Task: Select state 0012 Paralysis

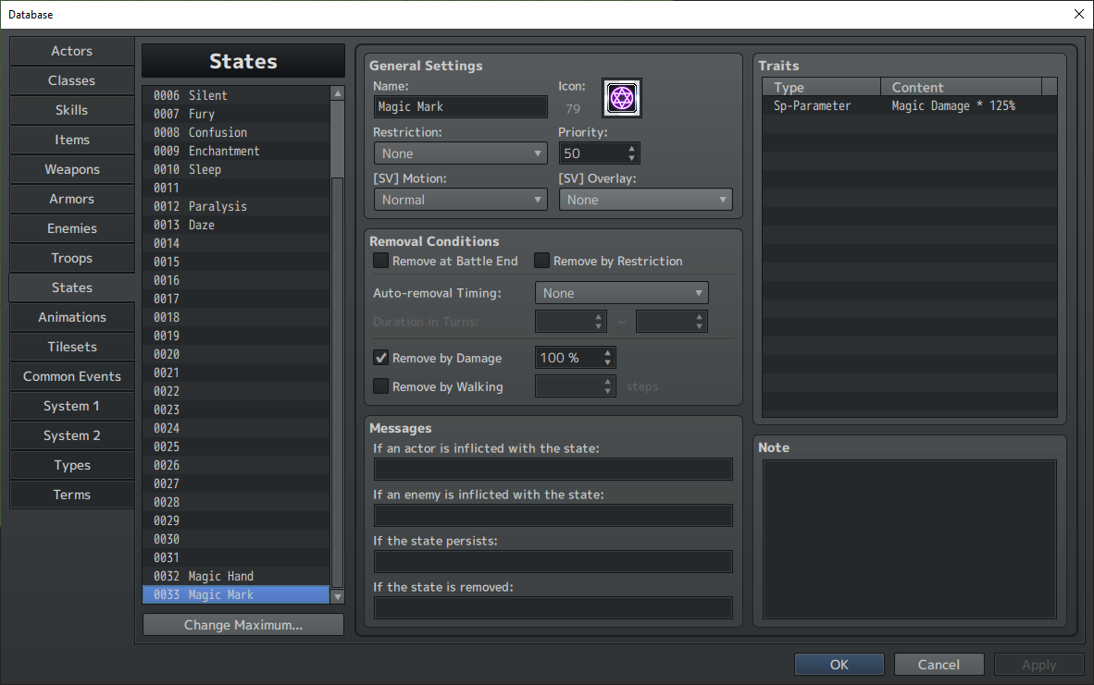Action: pos(236,206)
